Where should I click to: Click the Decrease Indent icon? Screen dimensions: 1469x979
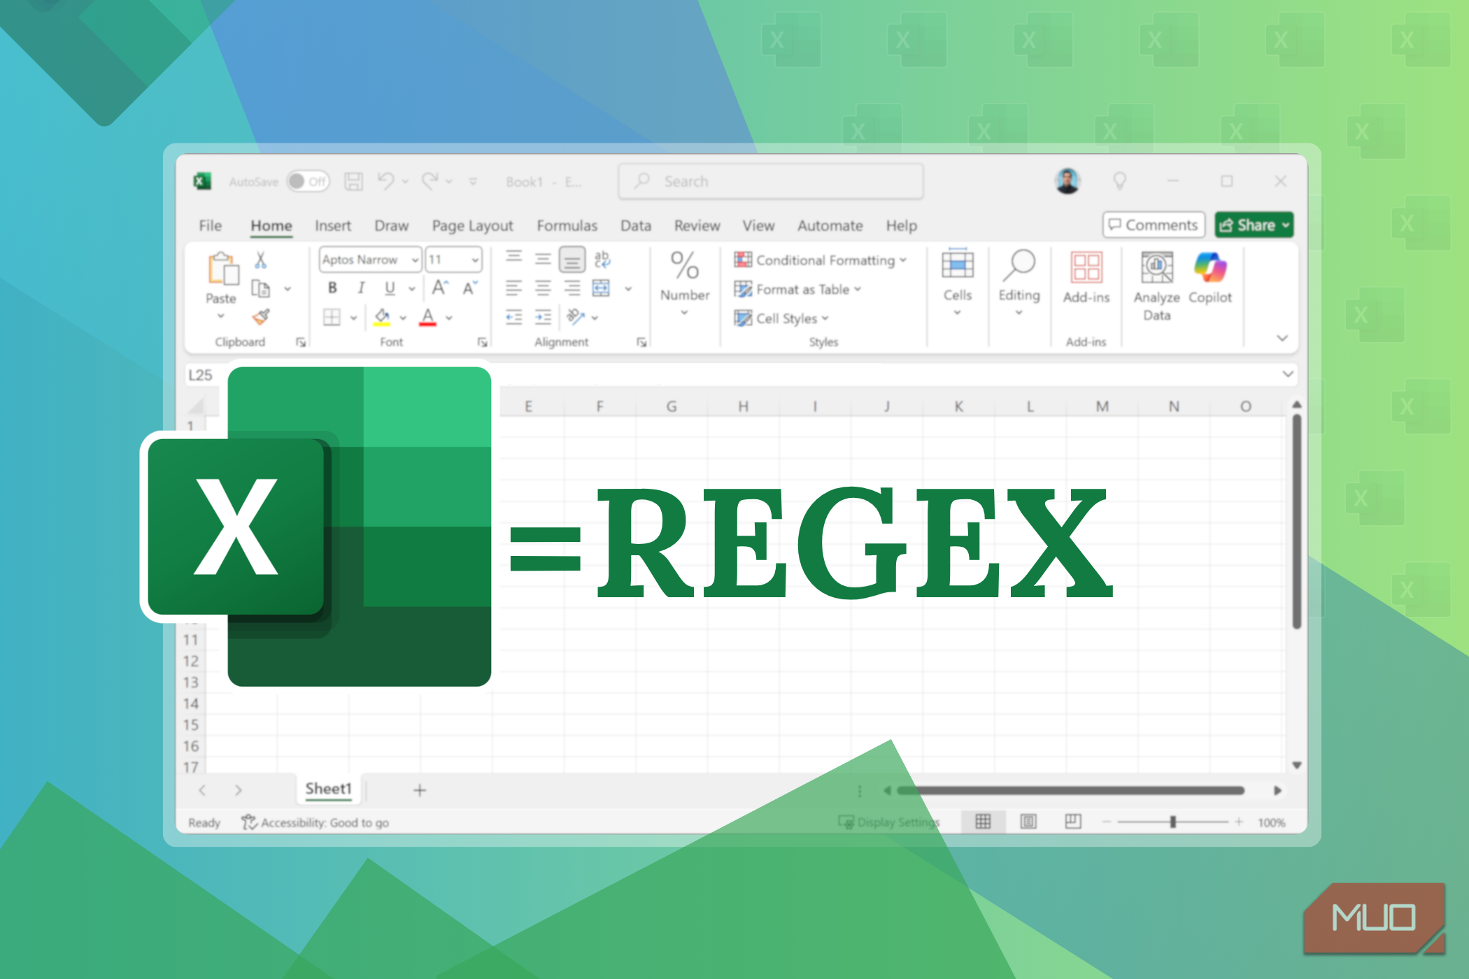[x=514, y=317]
